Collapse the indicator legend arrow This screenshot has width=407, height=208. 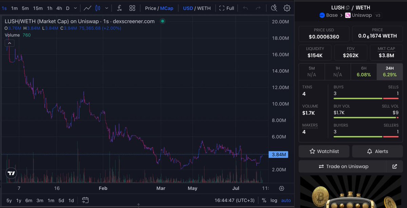[x=9, y=43]
